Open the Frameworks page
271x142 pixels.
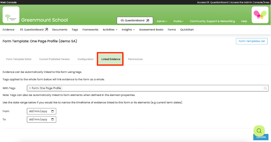(x=91, y=30)
